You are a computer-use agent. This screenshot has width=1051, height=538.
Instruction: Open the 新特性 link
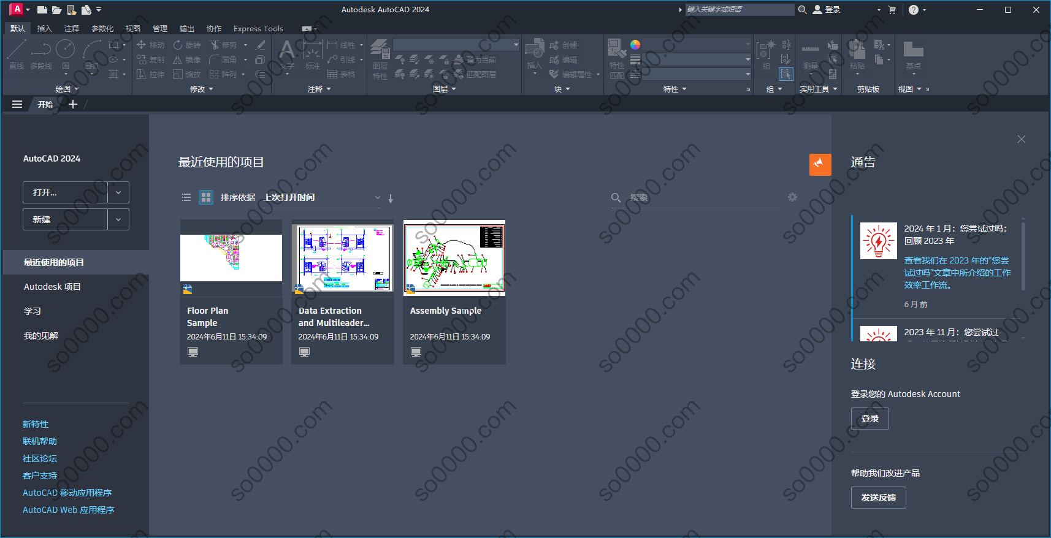[x=36, y=424]
